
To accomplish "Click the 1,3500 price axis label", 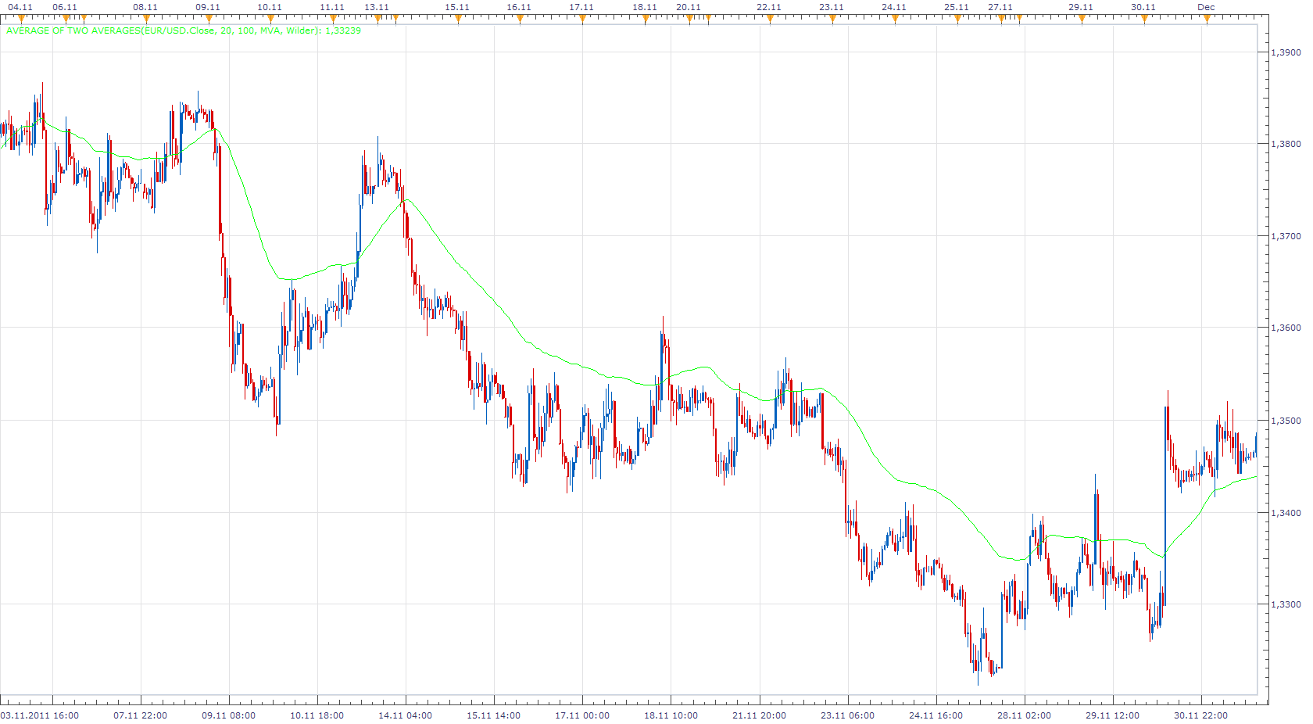I will click(x=1286, y=421).
